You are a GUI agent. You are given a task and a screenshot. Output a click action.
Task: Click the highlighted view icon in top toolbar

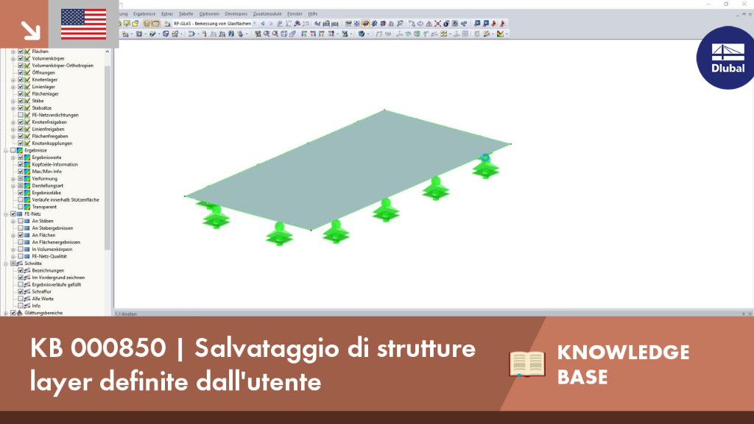tap(365, 23)
